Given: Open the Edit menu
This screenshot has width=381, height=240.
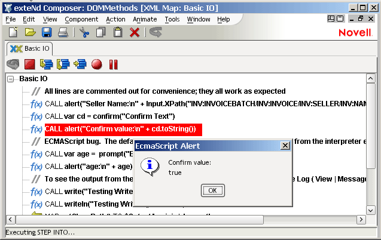Looking at the screenshot, I should click(29, 19).
